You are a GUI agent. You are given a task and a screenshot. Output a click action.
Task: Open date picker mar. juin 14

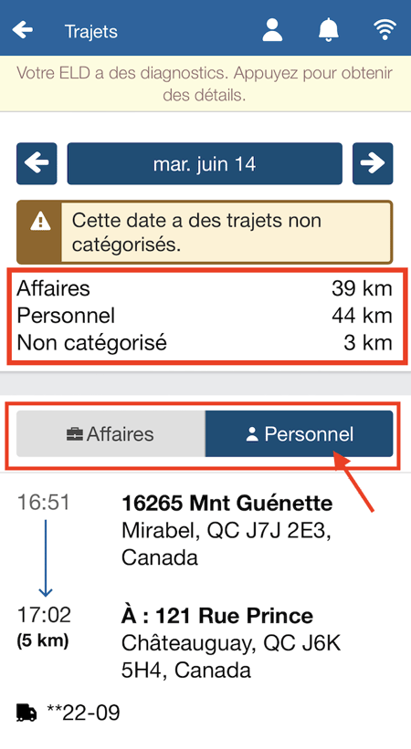pyautogui.click(x=205, y=163)
